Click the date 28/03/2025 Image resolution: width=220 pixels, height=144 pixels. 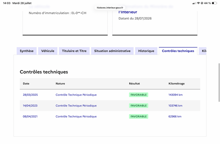click(30, 95)
